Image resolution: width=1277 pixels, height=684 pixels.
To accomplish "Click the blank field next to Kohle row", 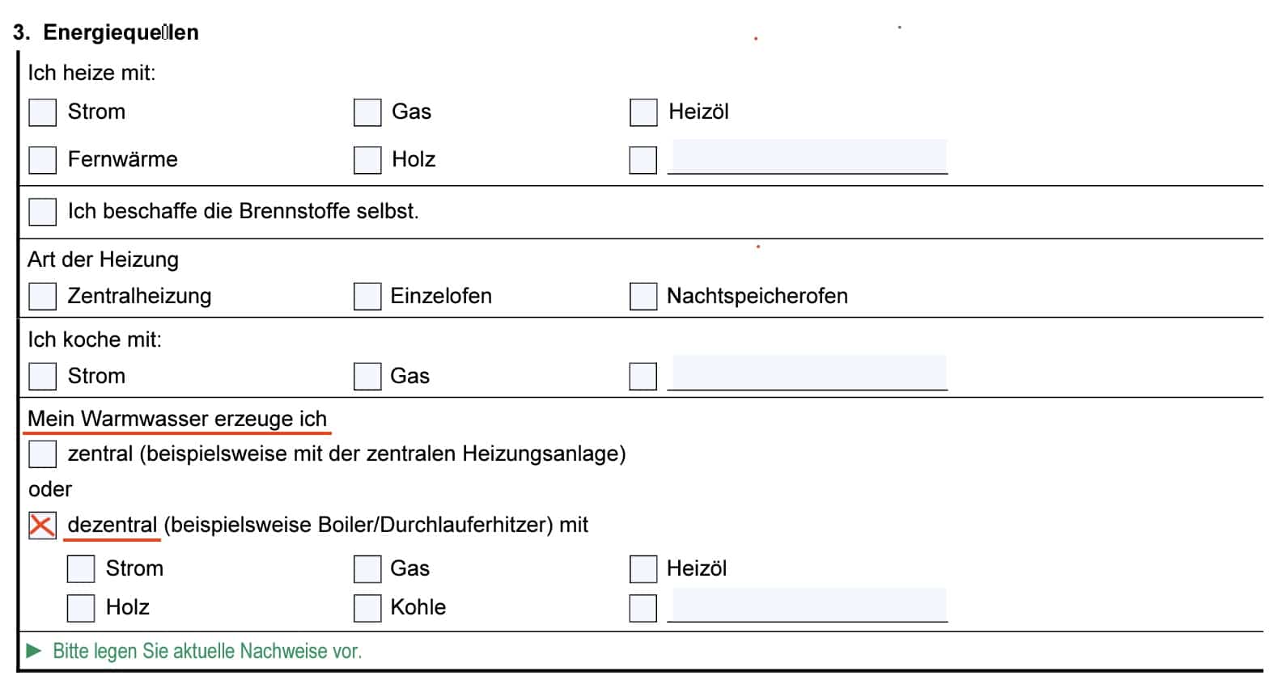I will [808, 605].
